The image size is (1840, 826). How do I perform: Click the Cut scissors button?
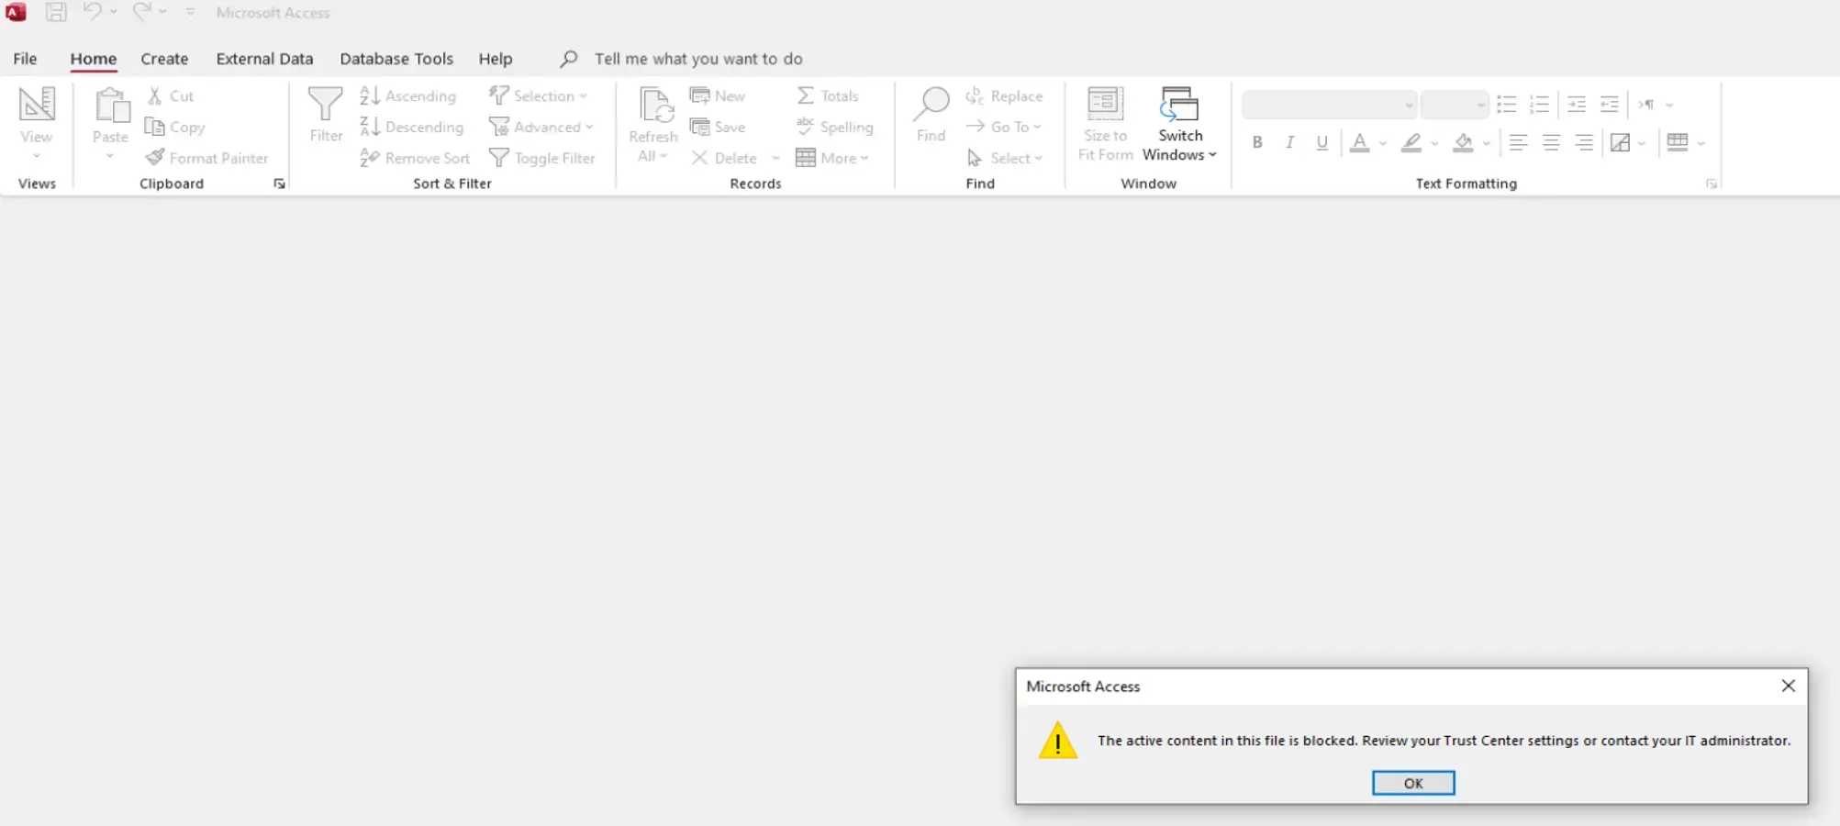(x=172, y=95)
